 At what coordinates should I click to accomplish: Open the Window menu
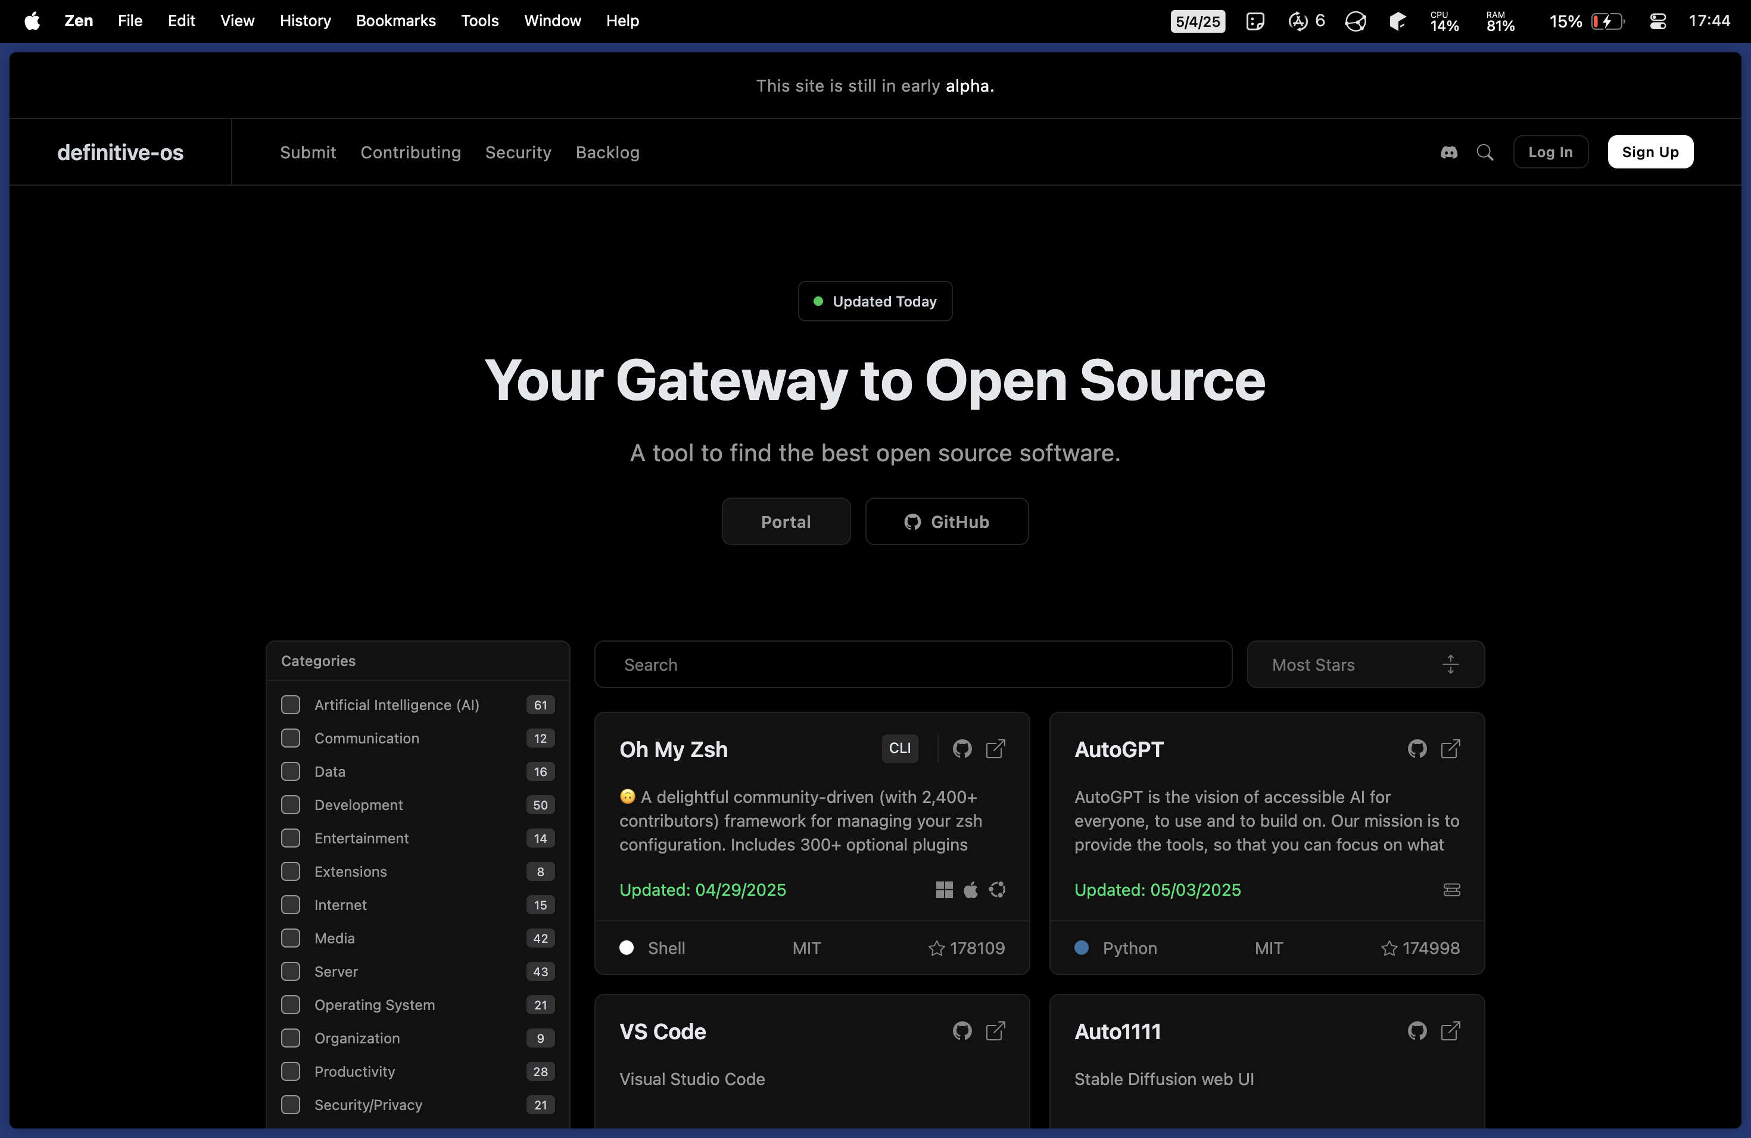coord(552,21)
